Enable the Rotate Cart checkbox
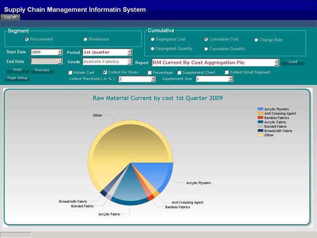The image size is (317, 238). click(70, 73)
